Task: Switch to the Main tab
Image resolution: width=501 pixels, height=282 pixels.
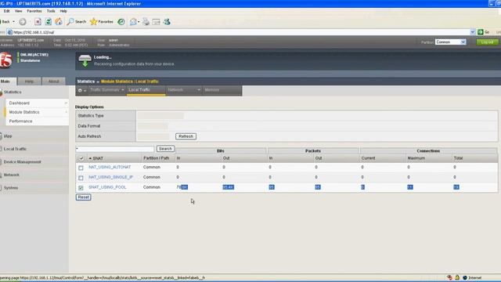Action: (x=7, y=81)
